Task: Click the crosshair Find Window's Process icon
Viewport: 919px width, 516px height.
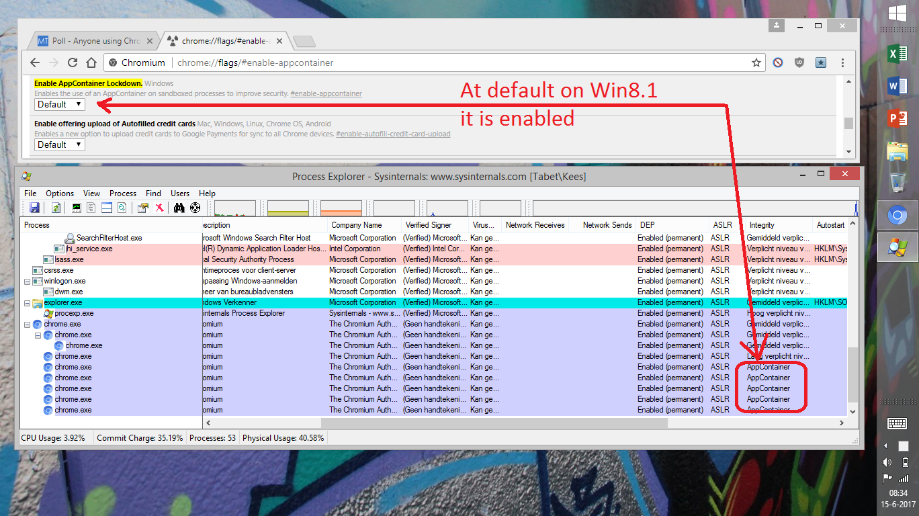Action: point(195,208)
